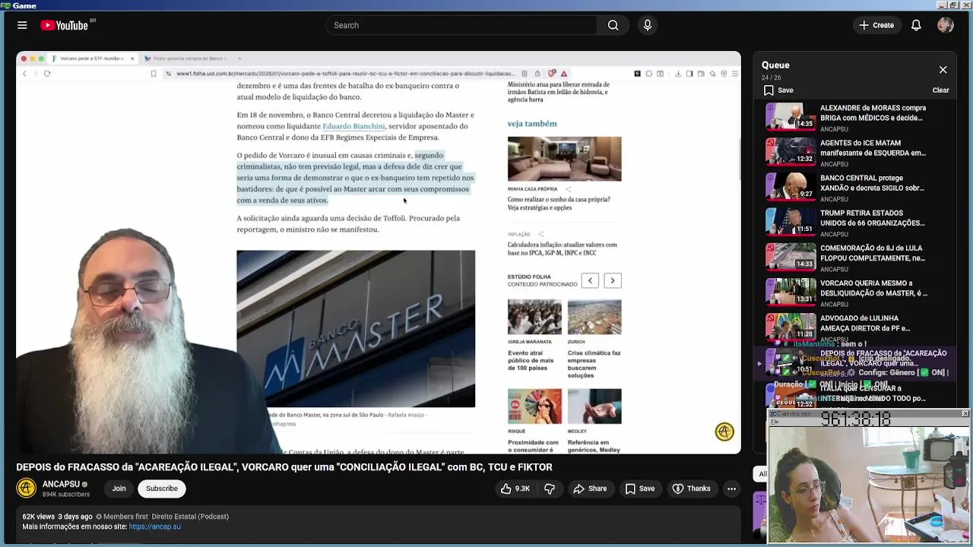Click the Join membership button
The height and width of the screenshot is (547, 973).
coord(119,489)
